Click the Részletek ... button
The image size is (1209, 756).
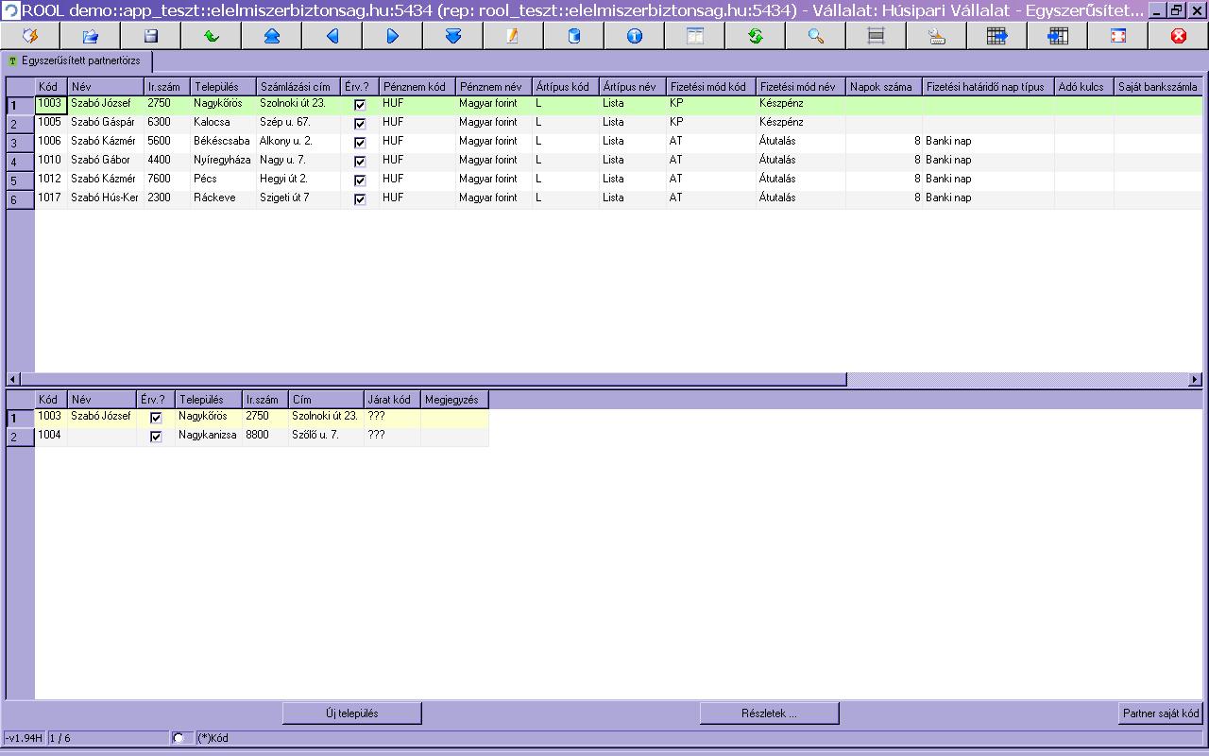click(x=770, y=713)
